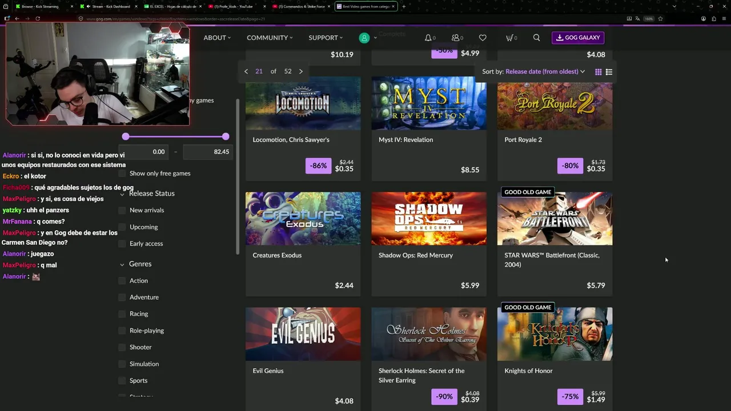Click the maximum price slider handle
This screenshot has width=731, height=411.
(x=226, y=136)
